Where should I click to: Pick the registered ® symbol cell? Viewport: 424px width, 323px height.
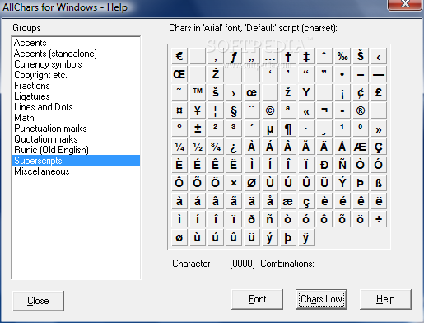pyautogui.click(x=361, y=110)
